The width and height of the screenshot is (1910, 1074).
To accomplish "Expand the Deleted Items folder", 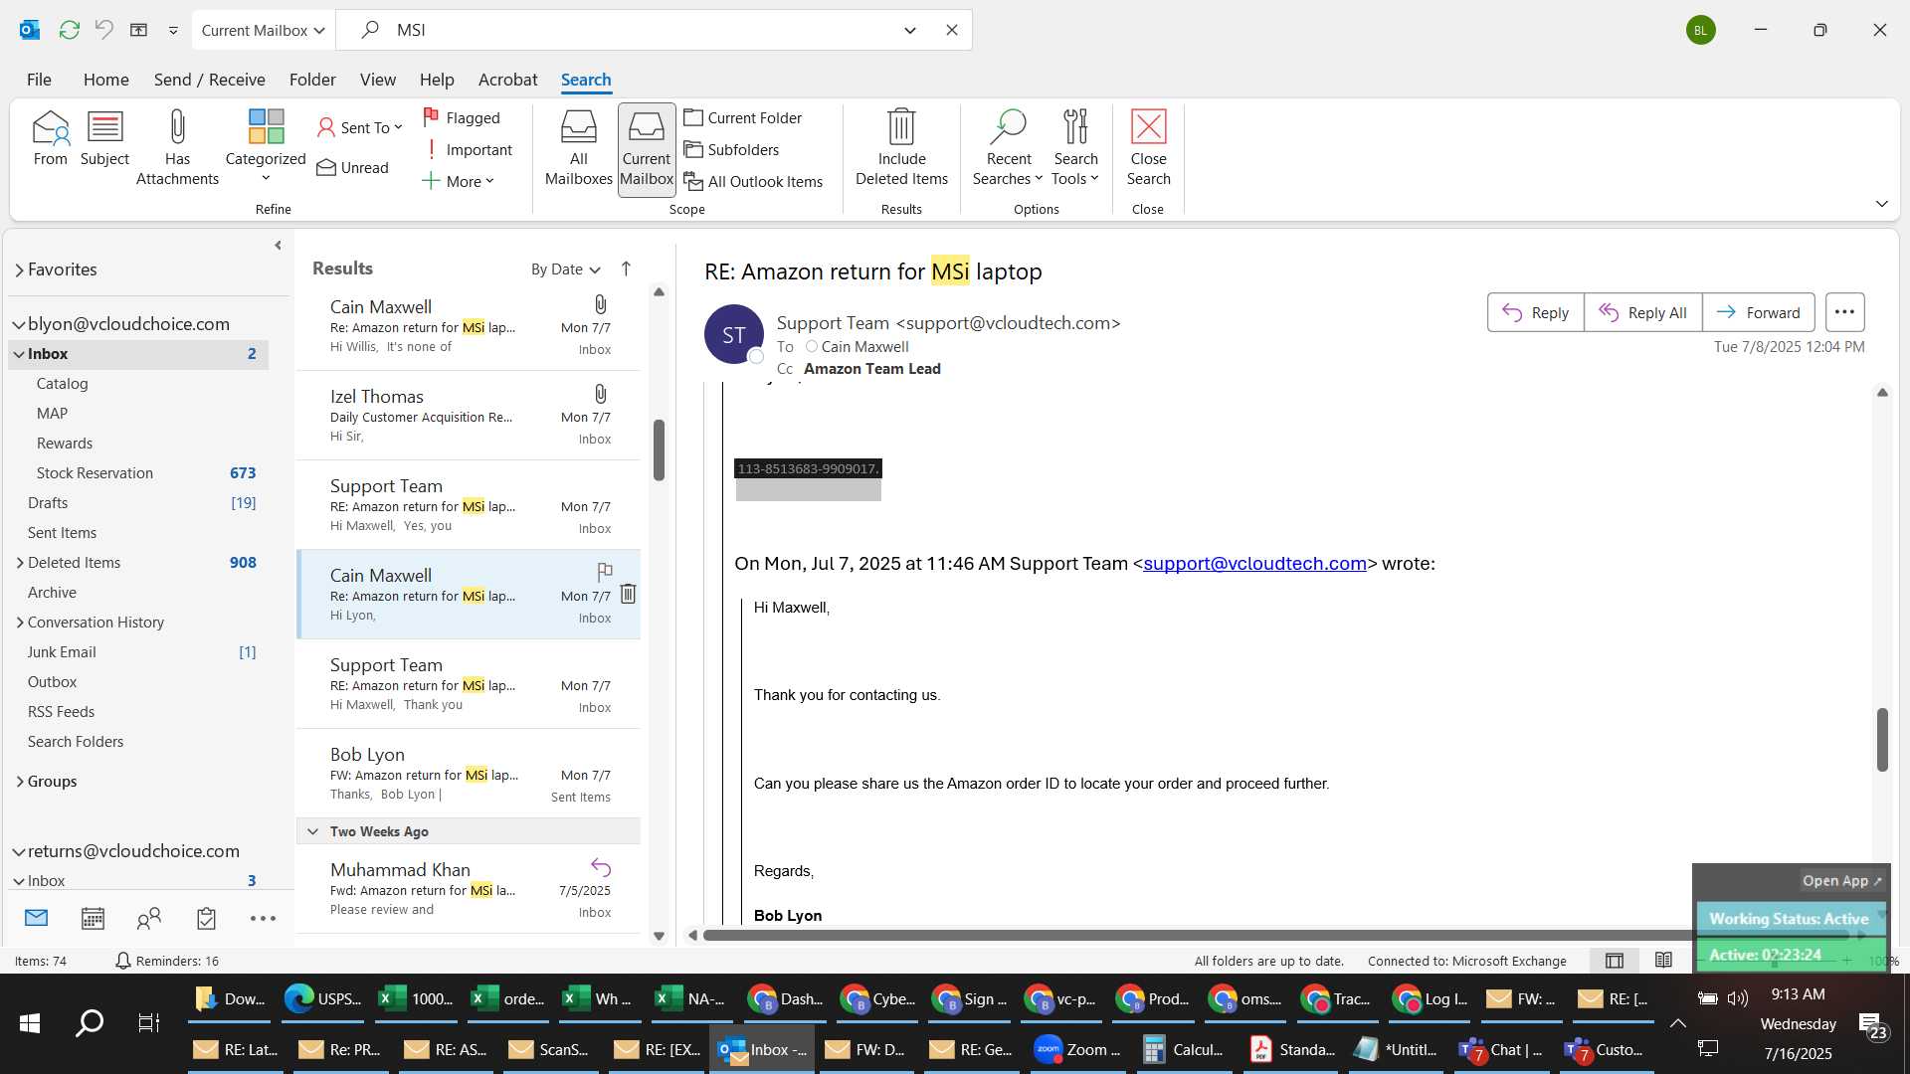I will click(x=19, y=563).
